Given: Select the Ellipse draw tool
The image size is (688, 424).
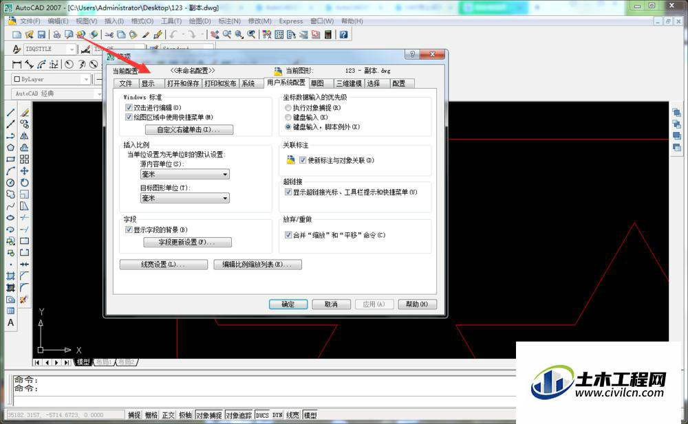Looking at the screenshot, I should [10, 217].
